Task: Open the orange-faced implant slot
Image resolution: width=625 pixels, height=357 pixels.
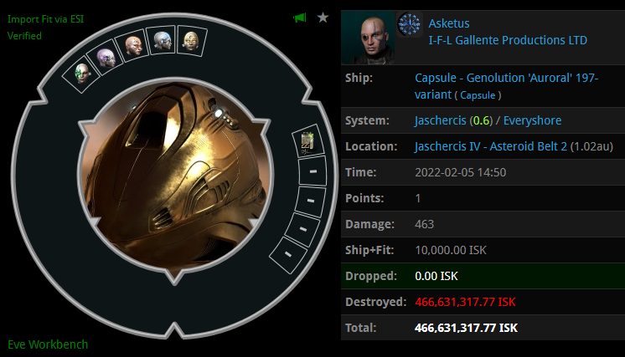Action: [x=133, y=45]
